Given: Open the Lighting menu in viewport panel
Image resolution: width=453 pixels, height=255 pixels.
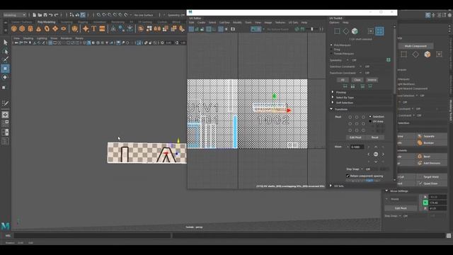Looking at the screenshot, I should [x=42, y=38].
